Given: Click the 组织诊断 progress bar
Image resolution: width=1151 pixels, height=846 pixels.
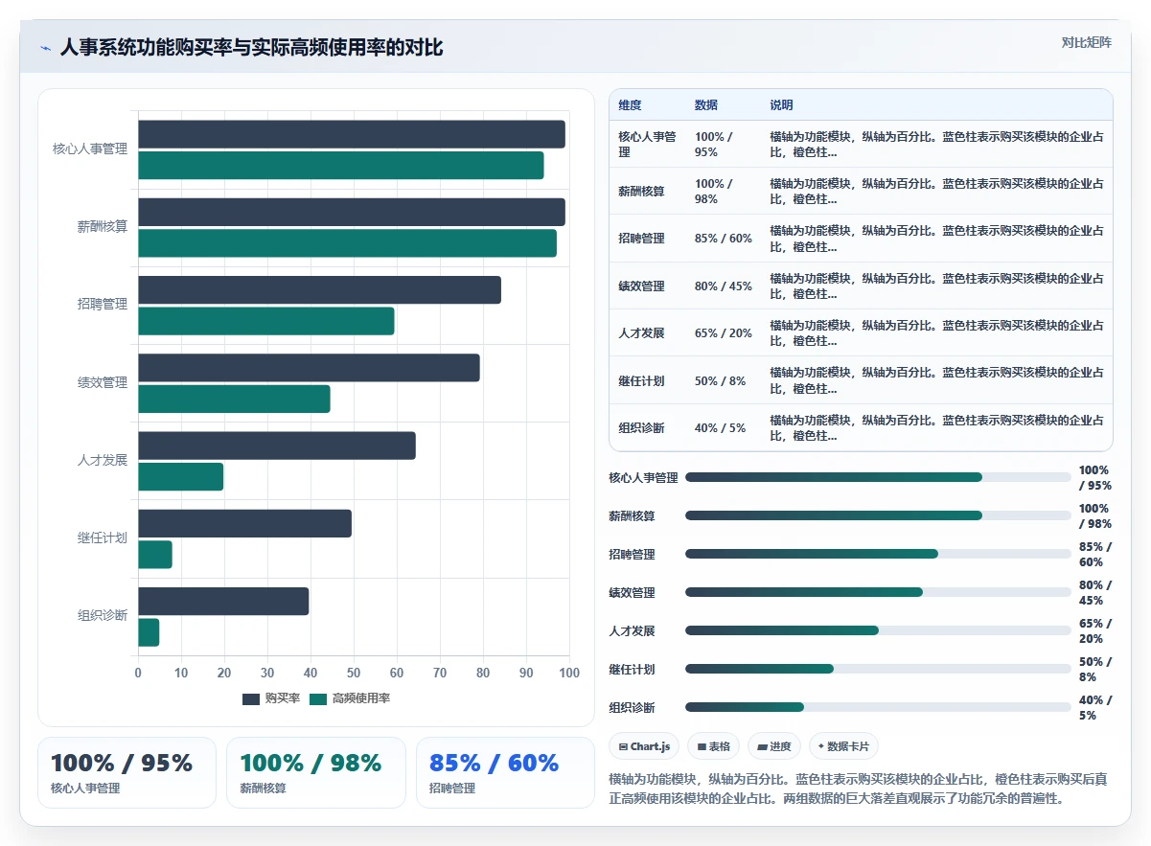Looking at the screenshot, I should tap(878, 707).
